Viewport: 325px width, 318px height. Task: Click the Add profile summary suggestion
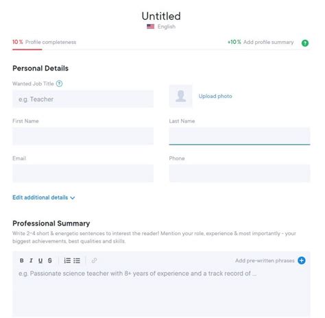point(261,42)
